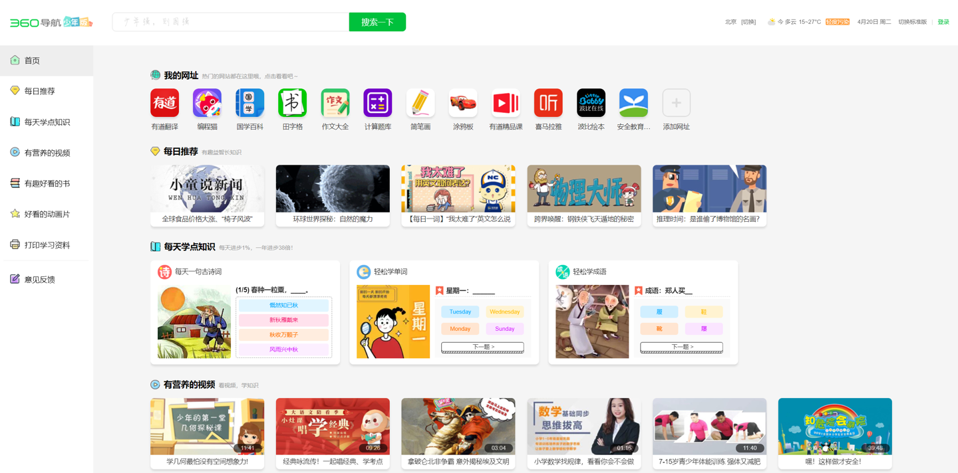Open the 物理大师 recommended thumbnail
The height and width of the screenshot is (473, 958).
tap(583, 189)
